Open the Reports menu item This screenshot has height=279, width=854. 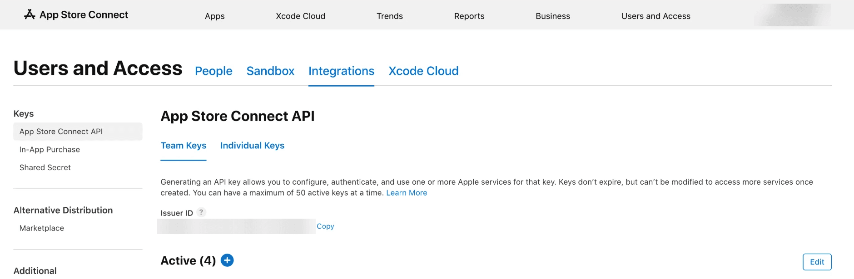click(469, 16)
